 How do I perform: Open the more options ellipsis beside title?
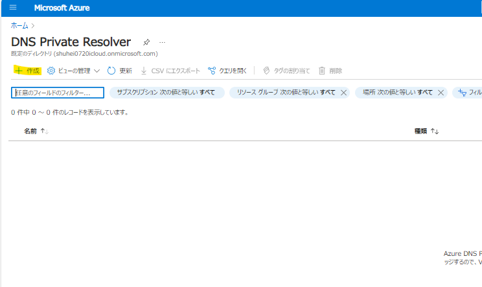tap(163, 42)
